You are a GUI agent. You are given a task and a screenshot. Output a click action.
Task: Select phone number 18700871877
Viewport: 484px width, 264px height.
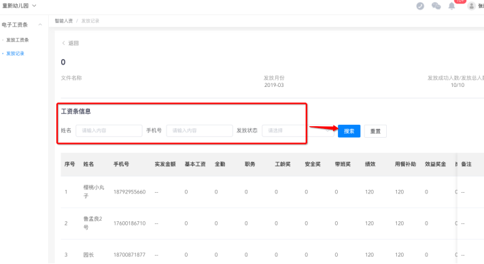tap(129, 254)
